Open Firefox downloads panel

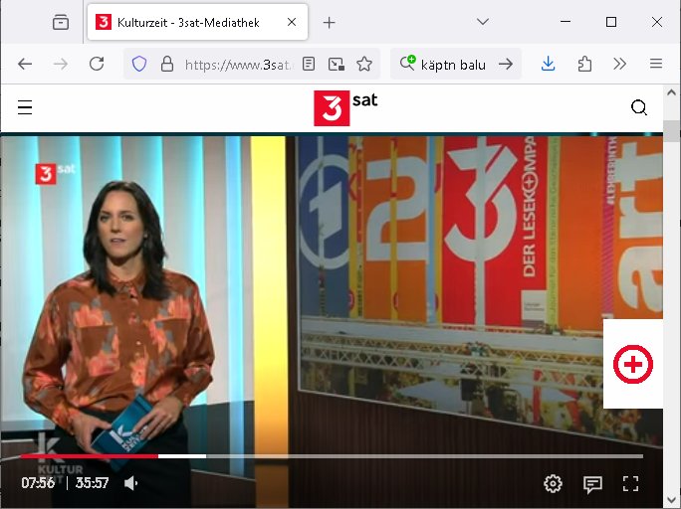[549, 64]
